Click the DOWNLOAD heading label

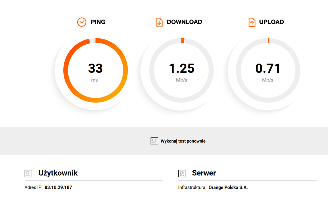tap(184, 22)
